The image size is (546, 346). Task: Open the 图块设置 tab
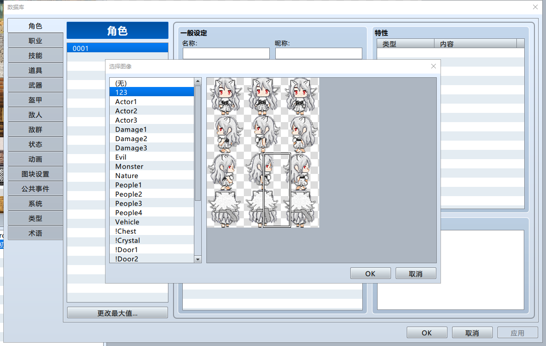pos(35,174)
